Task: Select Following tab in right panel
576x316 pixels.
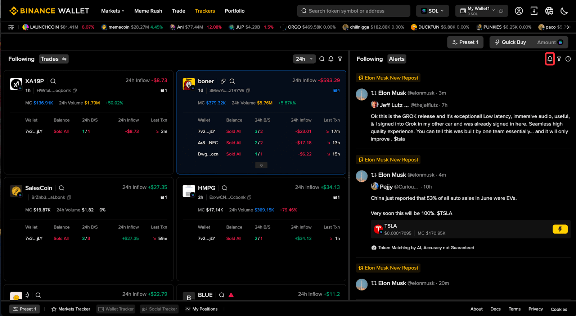Action: coord(370,59)
